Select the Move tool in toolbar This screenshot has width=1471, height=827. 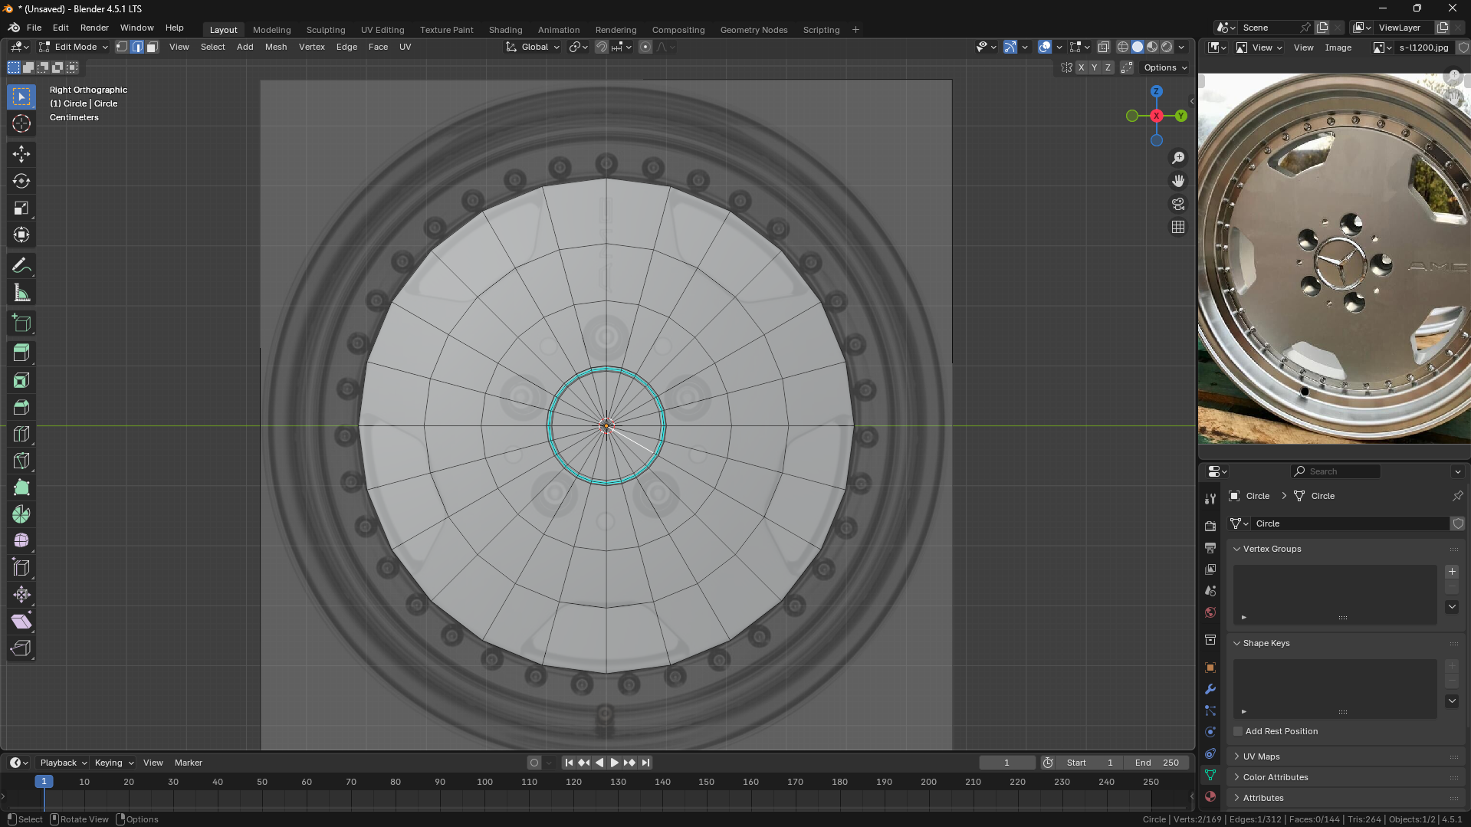pos(21,154)
